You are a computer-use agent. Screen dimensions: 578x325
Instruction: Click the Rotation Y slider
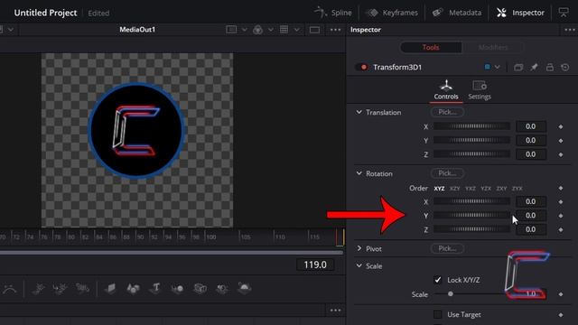click(471, 216)
